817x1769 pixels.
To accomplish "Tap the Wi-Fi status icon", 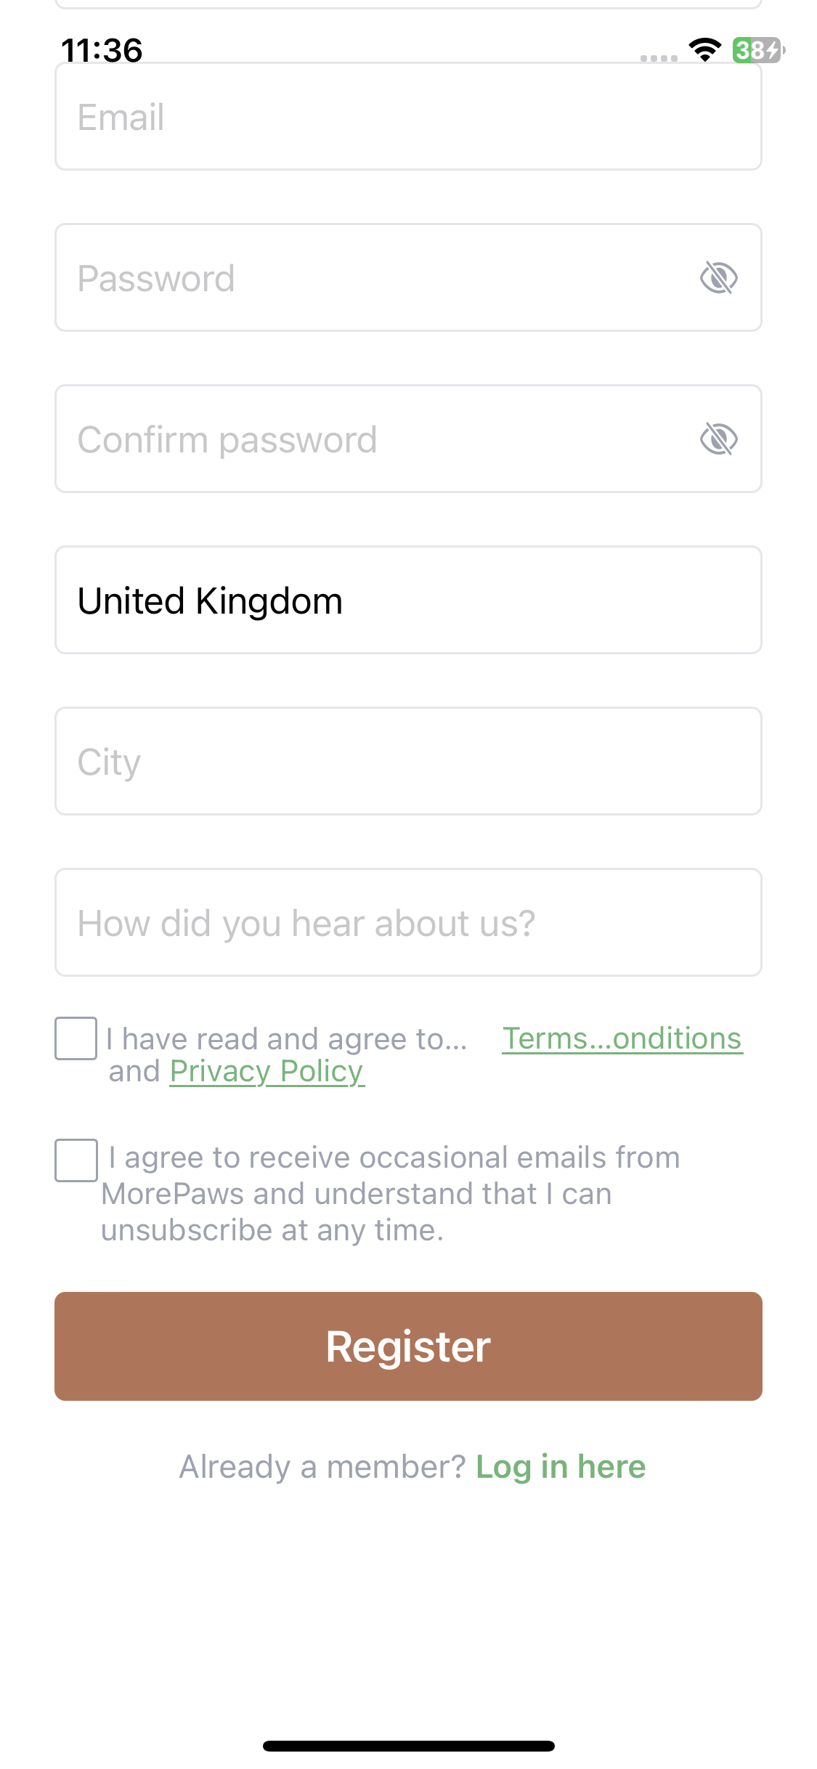I will (704, 50).
